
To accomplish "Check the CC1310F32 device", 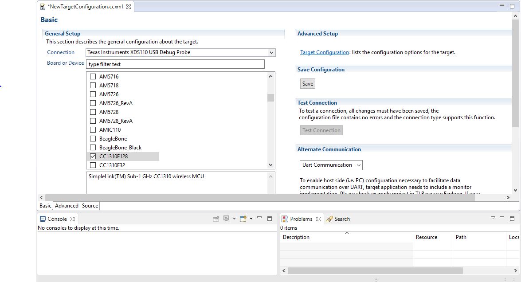I will [x=93, y=165].
